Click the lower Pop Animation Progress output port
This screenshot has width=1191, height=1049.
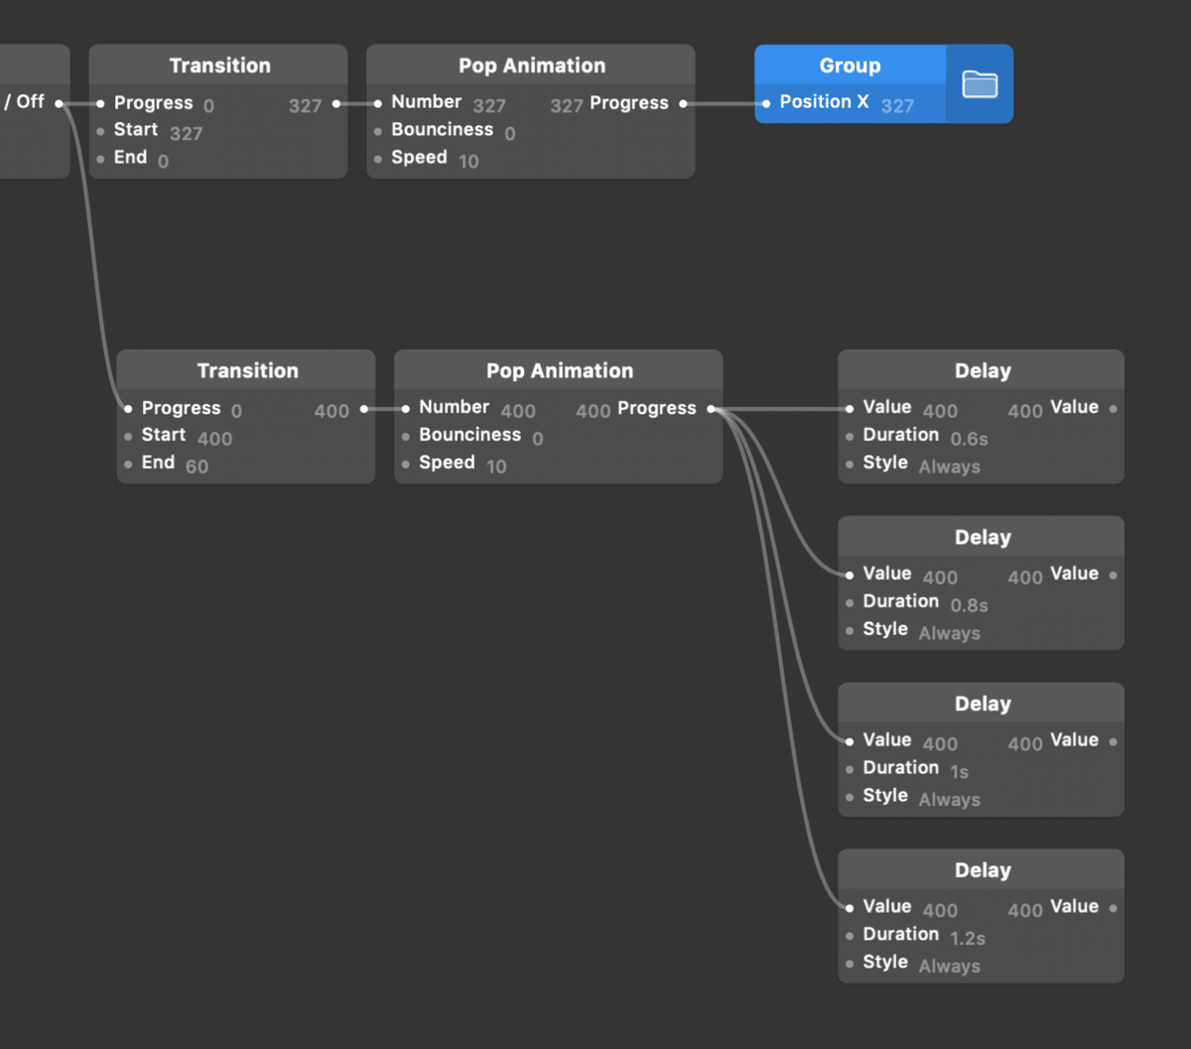click(x=711, y=409)
